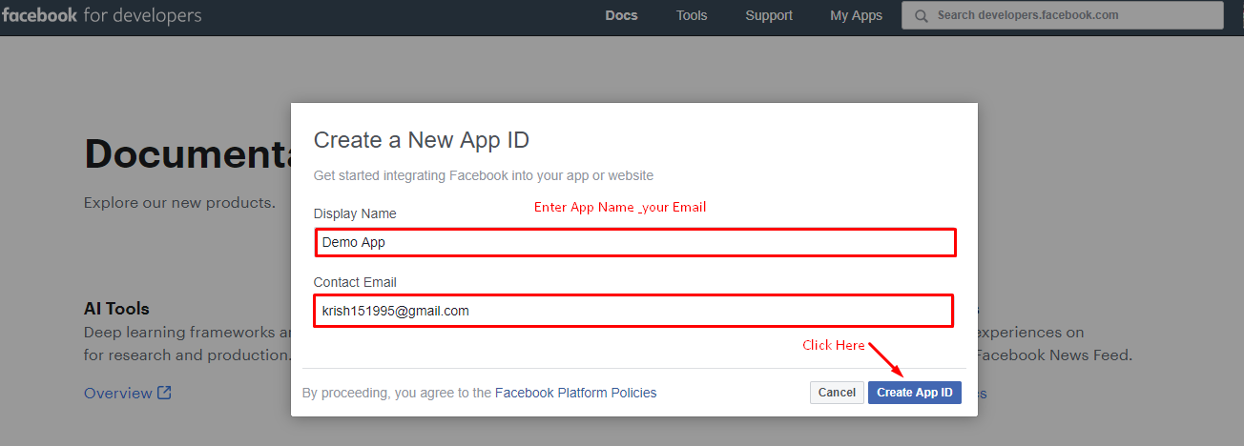The image size is (1244, 446).
Task: Focus the Display Name field containing Demo App
Action: tap(635, 242)
